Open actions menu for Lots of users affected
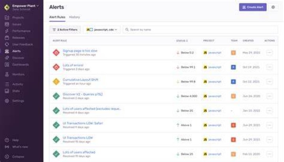The image size is (284, 162). pos(269,154)
